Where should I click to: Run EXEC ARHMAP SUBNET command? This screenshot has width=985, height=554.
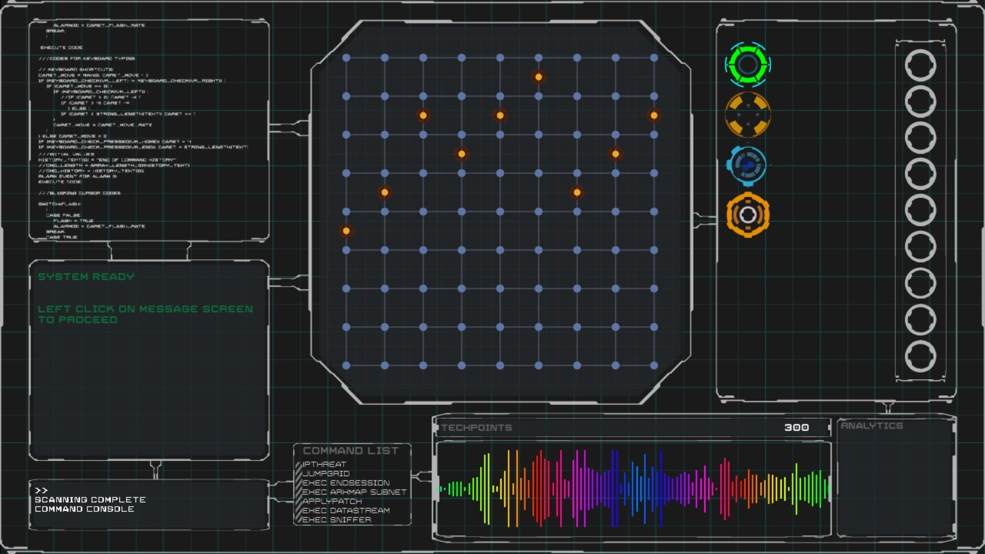354,492
